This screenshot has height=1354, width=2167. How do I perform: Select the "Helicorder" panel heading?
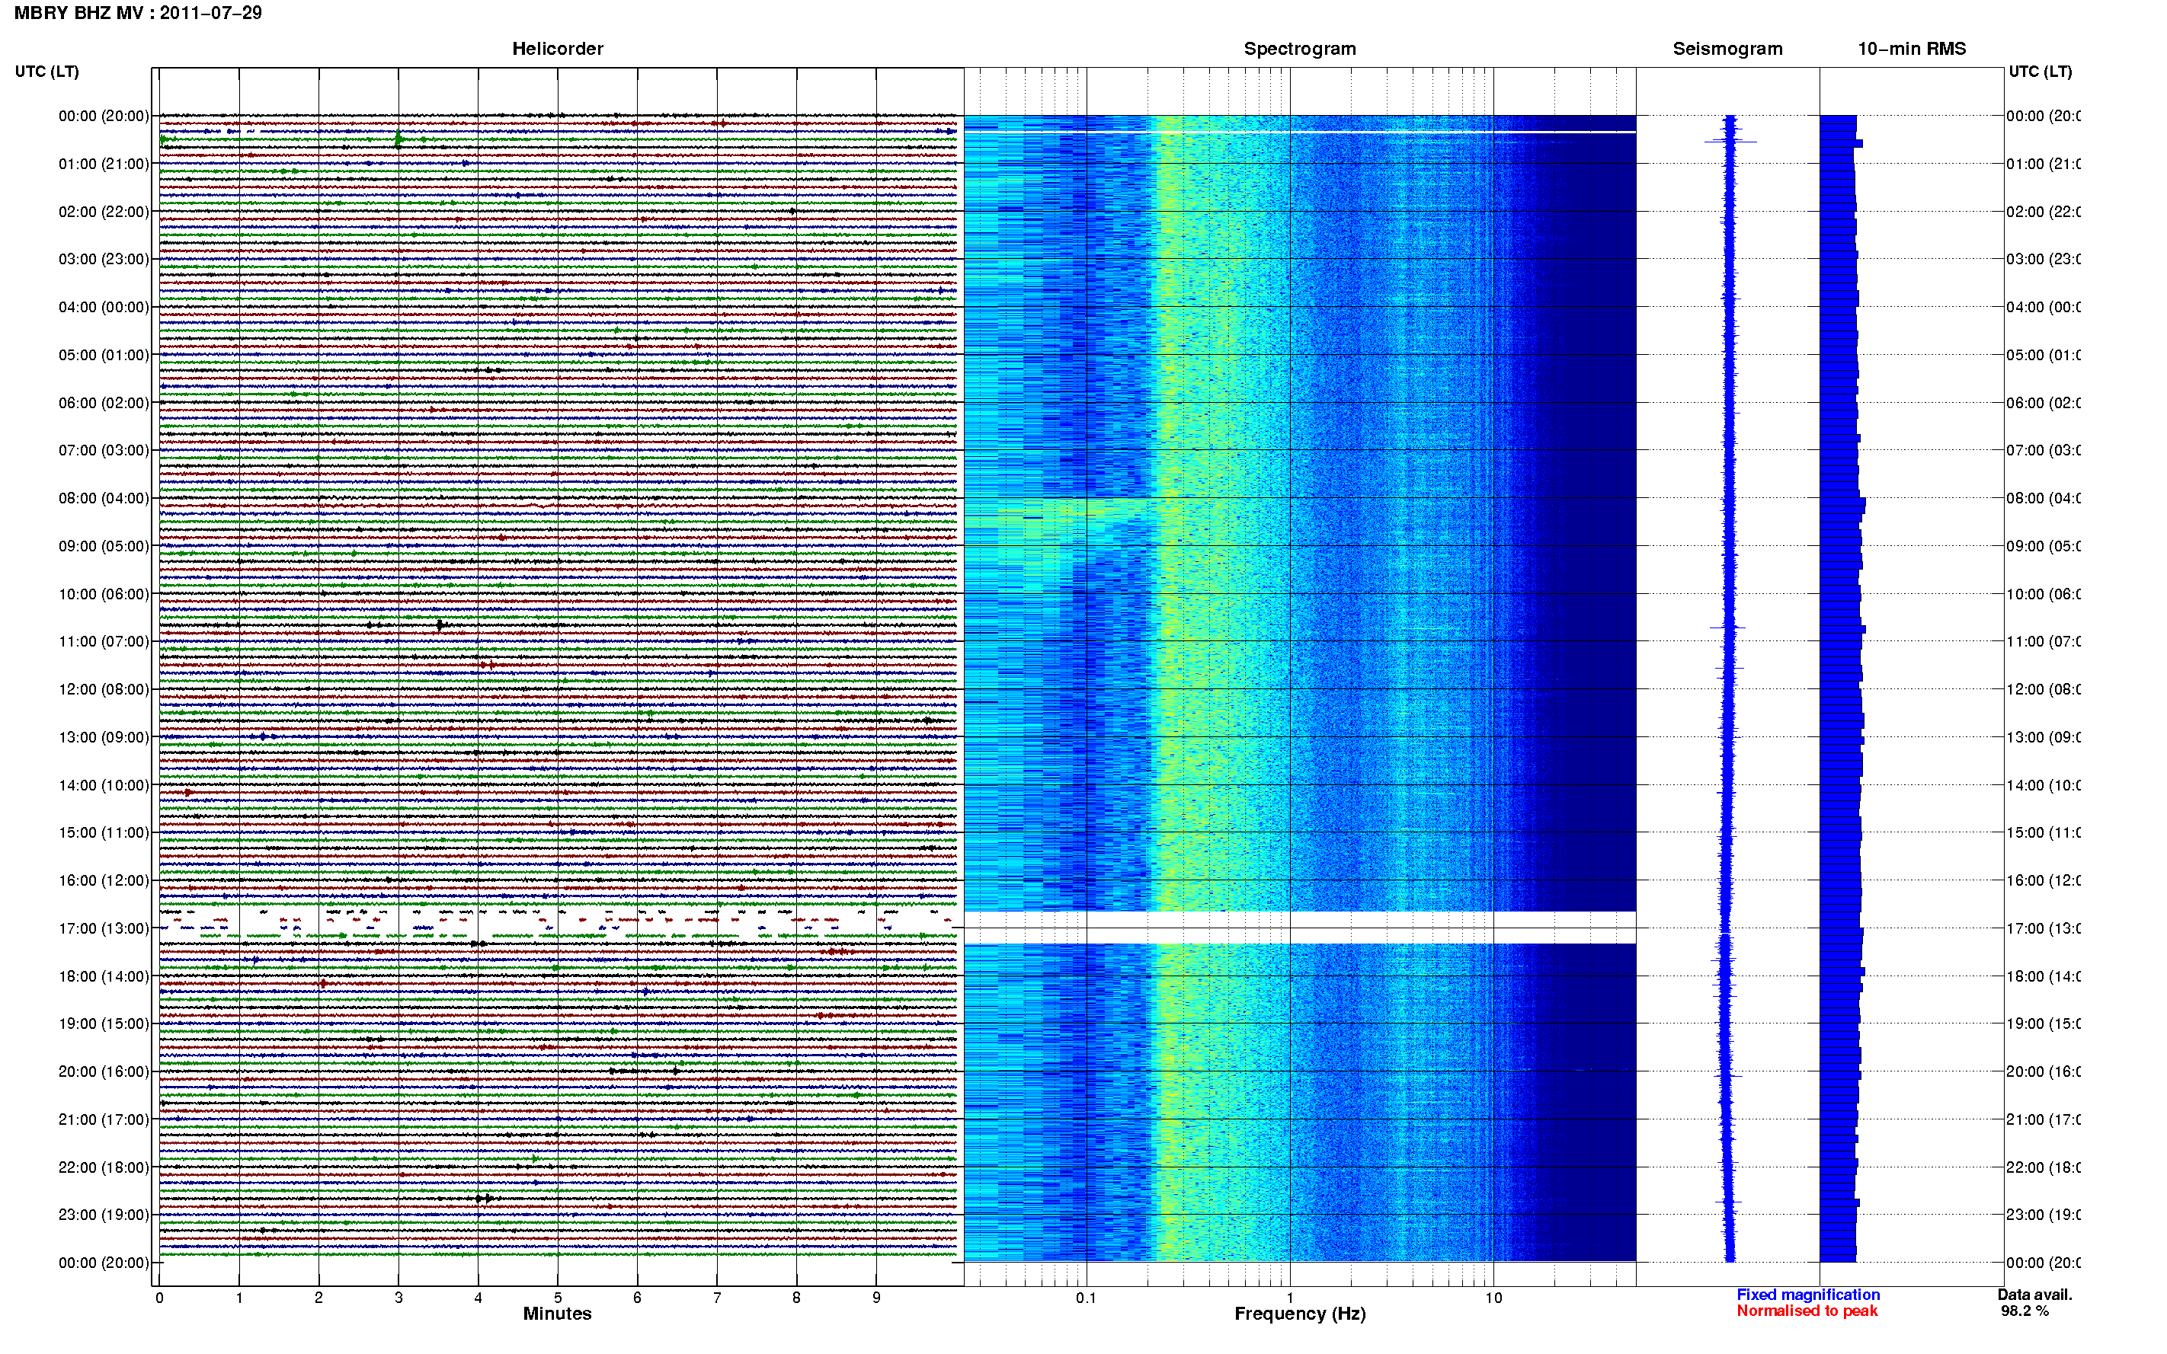(557, 49)
